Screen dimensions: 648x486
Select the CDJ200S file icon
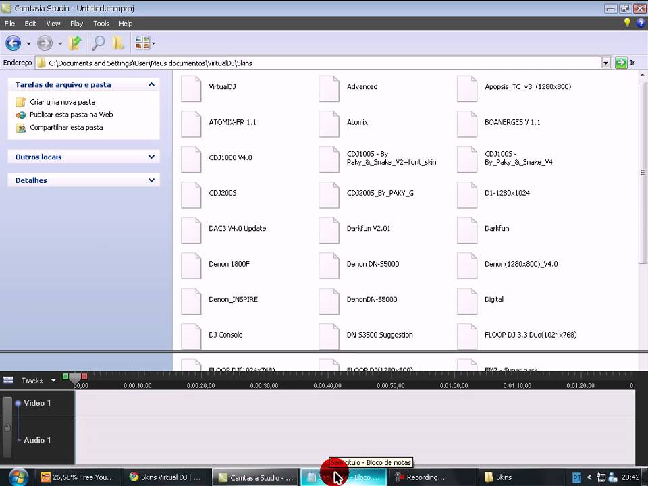pos(191,194)
